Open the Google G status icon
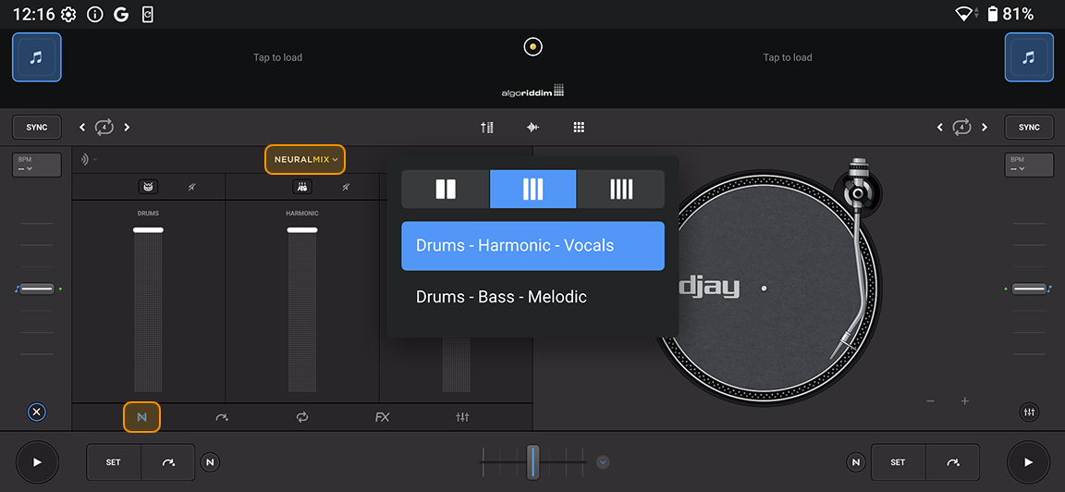This screenshot has height=492, width=1065. pyautogui.click(x=121, y=14)
